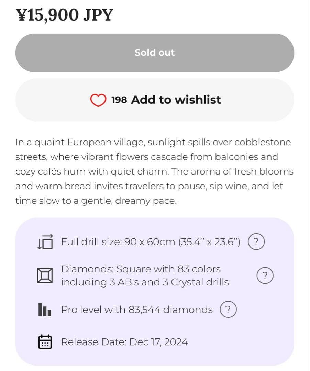Click the Pro level with 83,544 diamonds text

point(137,310)
